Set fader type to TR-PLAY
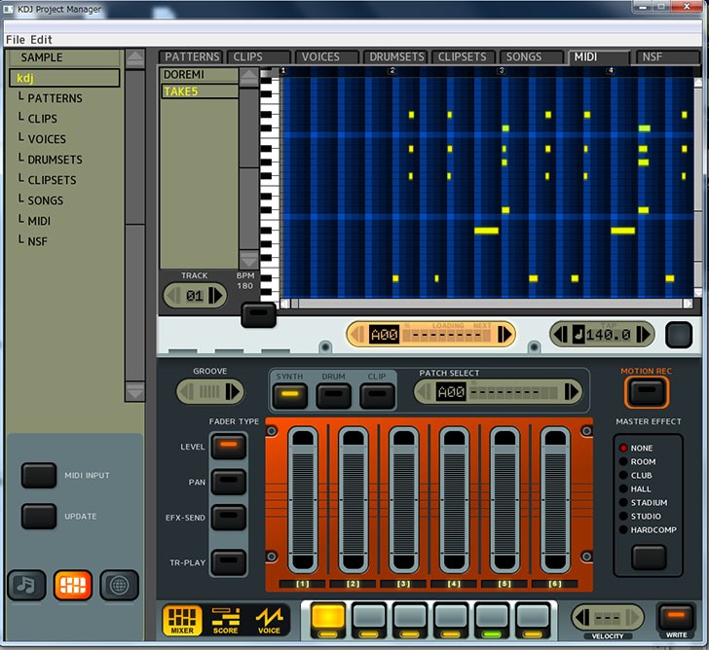709x650 pixels. tap(229, 562)
